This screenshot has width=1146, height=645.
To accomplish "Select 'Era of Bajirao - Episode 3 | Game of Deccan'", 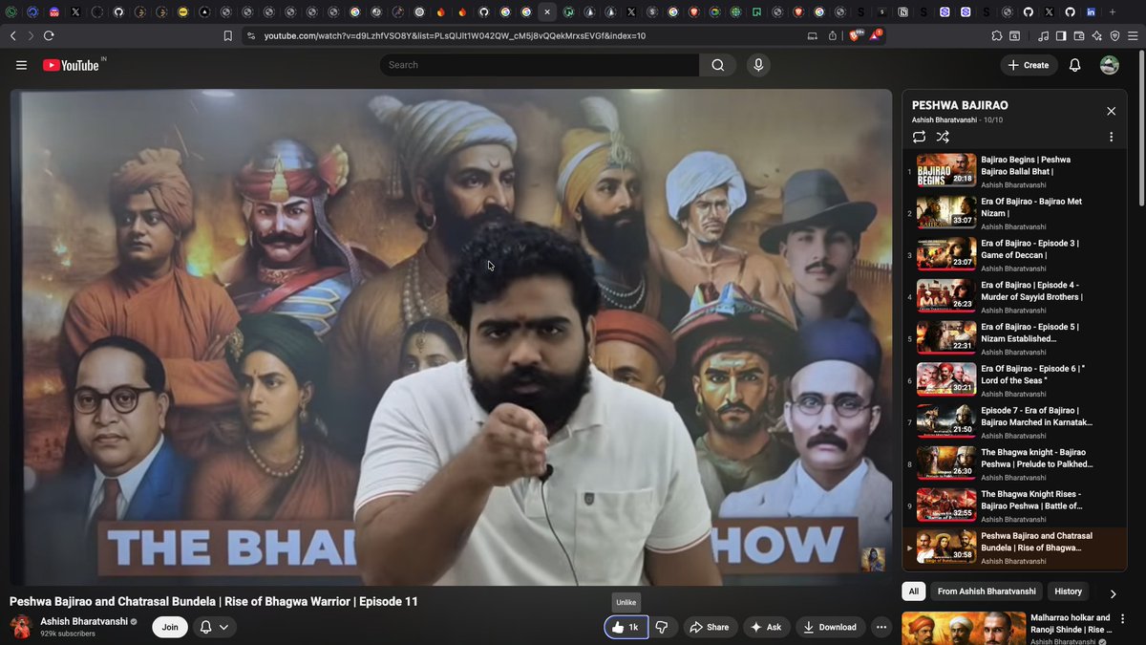I will click(x=1014, y=255).
